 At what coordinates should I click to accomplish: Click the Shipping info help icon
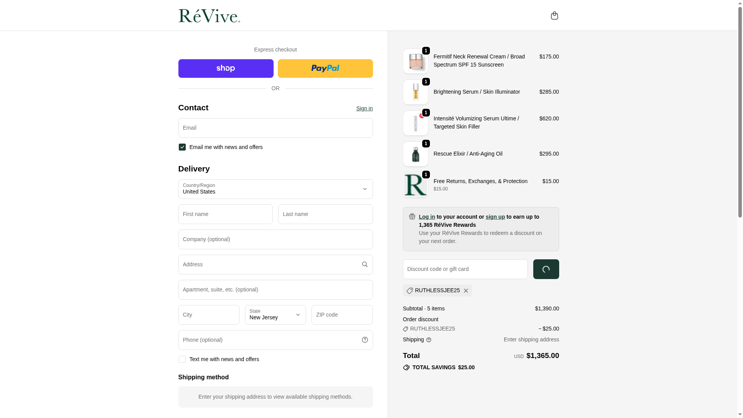(x=428, y=340)
